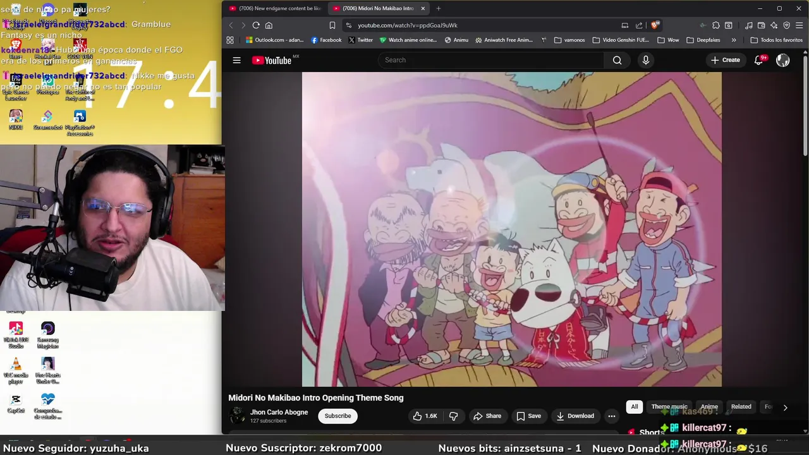Open the YouTube guide hamburger menu
The image size is (809, 455).
(x=236, y=60)
